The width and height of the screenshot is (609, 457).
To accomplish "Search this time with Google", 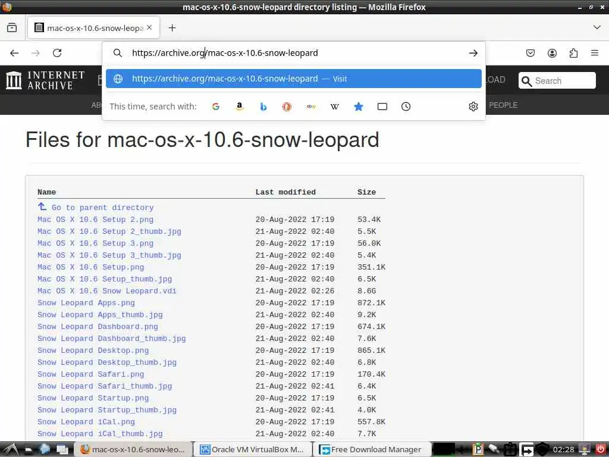I will [216, 107].
